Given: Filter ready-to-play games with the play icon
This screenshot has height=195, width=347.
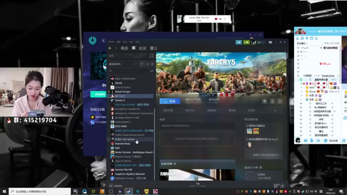Looking at the screenshot, I should pyautogui.click(x=152, y=64).
